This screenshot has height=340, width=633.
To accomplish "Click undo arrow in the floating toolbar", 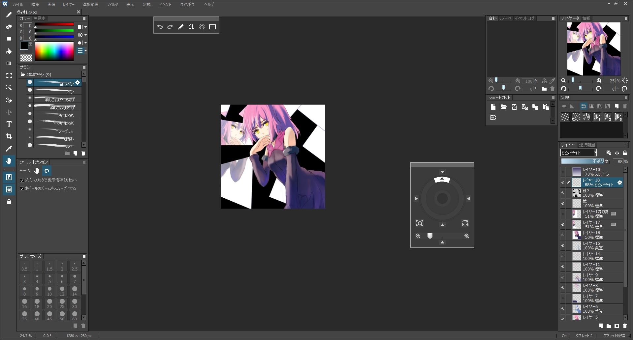I will click(160, 27).
